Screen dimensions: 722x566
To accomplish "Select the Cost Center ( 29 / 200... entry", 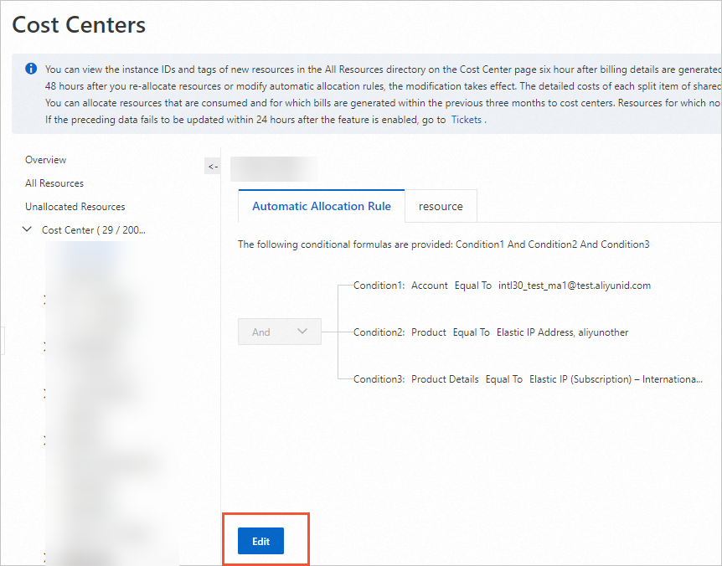I will pyautogui.click(x=94, y=230).
